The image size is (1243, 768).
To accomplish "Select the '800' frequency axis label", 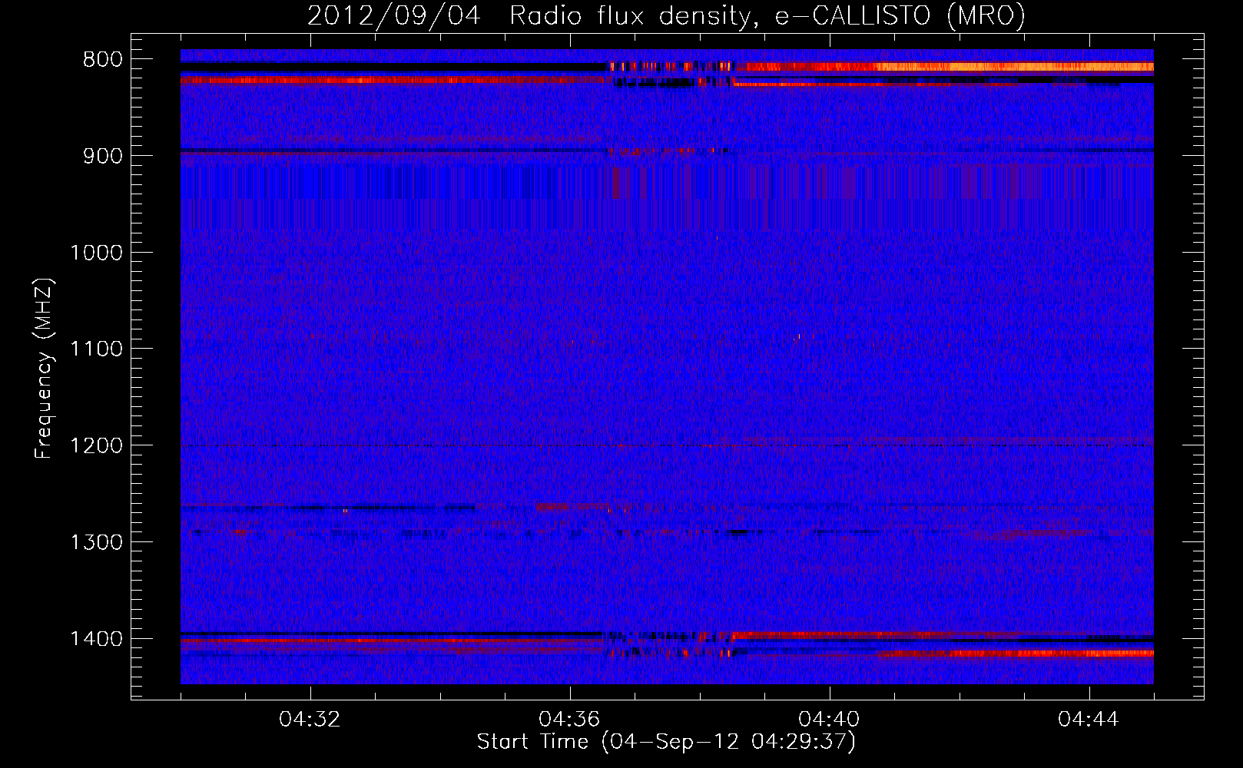I will pos(102,60).
